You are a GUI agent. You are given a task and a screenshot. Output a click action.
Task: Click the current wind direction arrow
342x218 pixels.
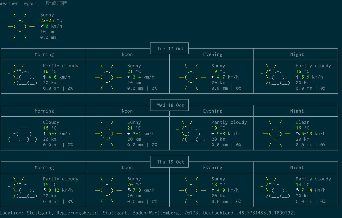tap(42, 26)
